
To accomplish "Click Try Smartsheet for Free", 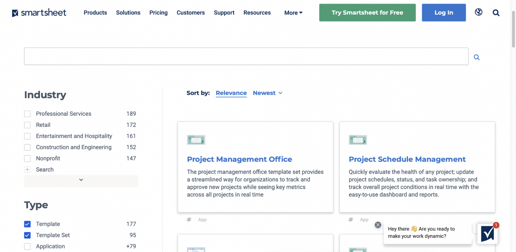I will point(367,12).
